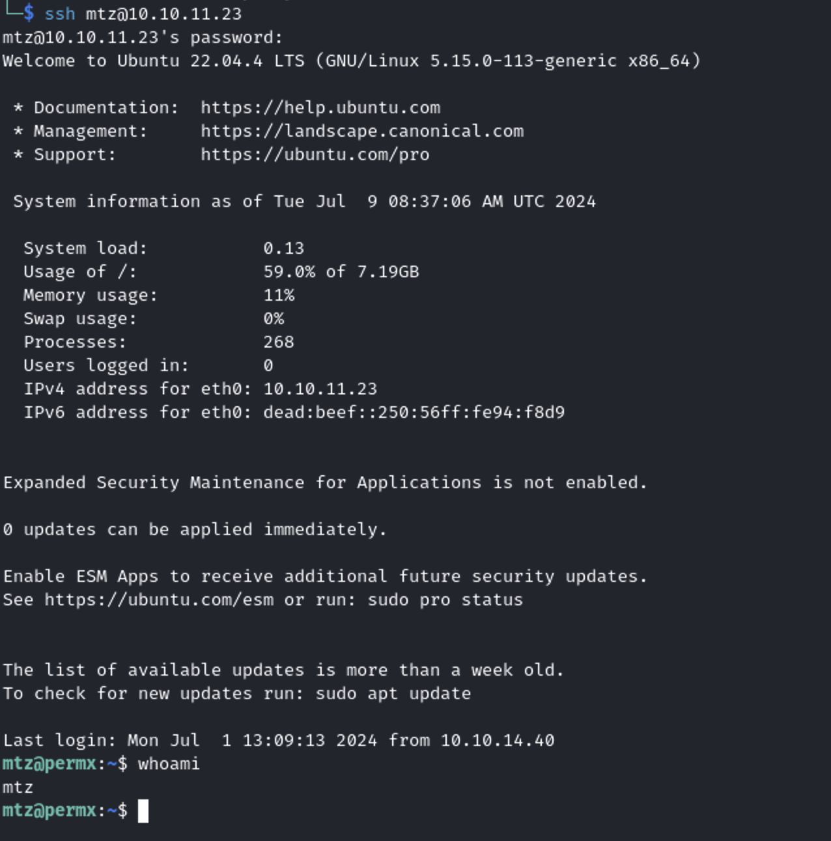Click the last login source IP 10.10.14.40

click(497, 740)
